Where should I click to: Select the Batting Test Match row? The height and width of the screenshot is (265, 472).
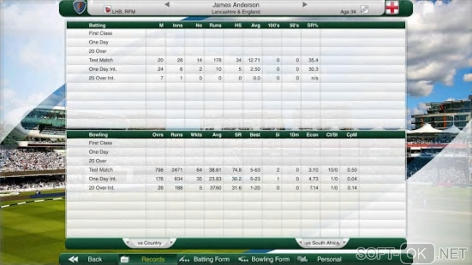click(236, 60)
